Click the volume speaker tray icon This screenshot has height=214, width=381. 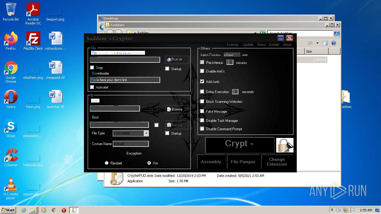pyautogui.click(x=338, y=210)
